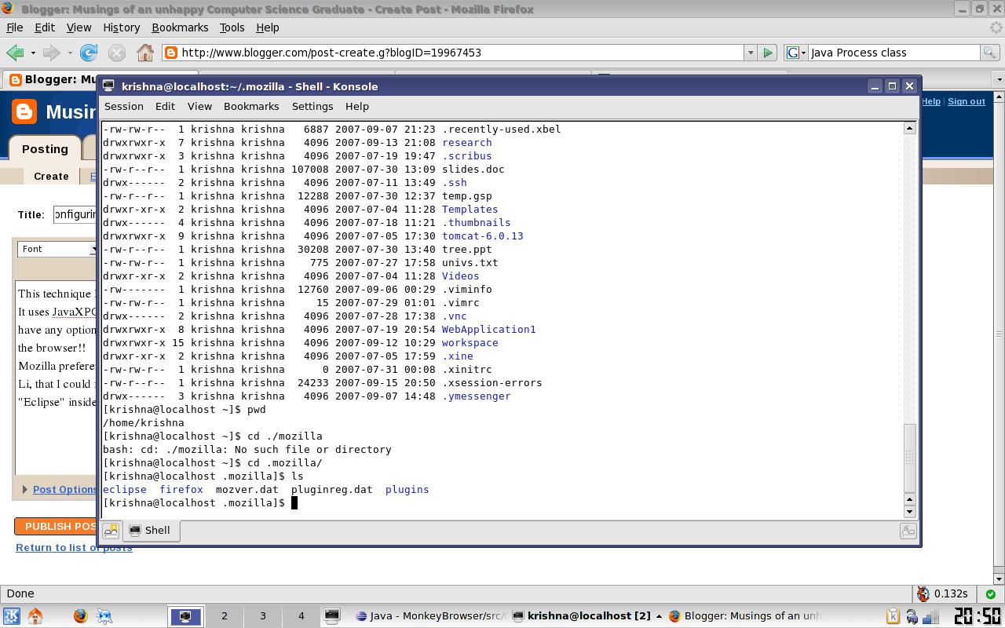Click the Firefox Stop loading button
Image resolution: width=1005 pixels, height=628 pixels.
coord(117,53)
